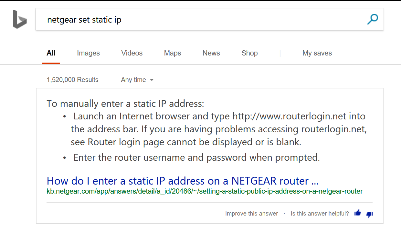This screenshot has height=232, width=401.
Task: Click the 'To manually enter a static IP address' heading
Action: point(125,104)
